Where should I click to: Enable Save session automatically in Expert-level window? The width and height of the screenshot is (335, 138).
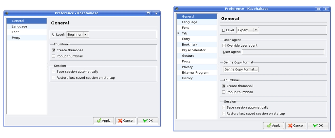(x=224, y=107)
